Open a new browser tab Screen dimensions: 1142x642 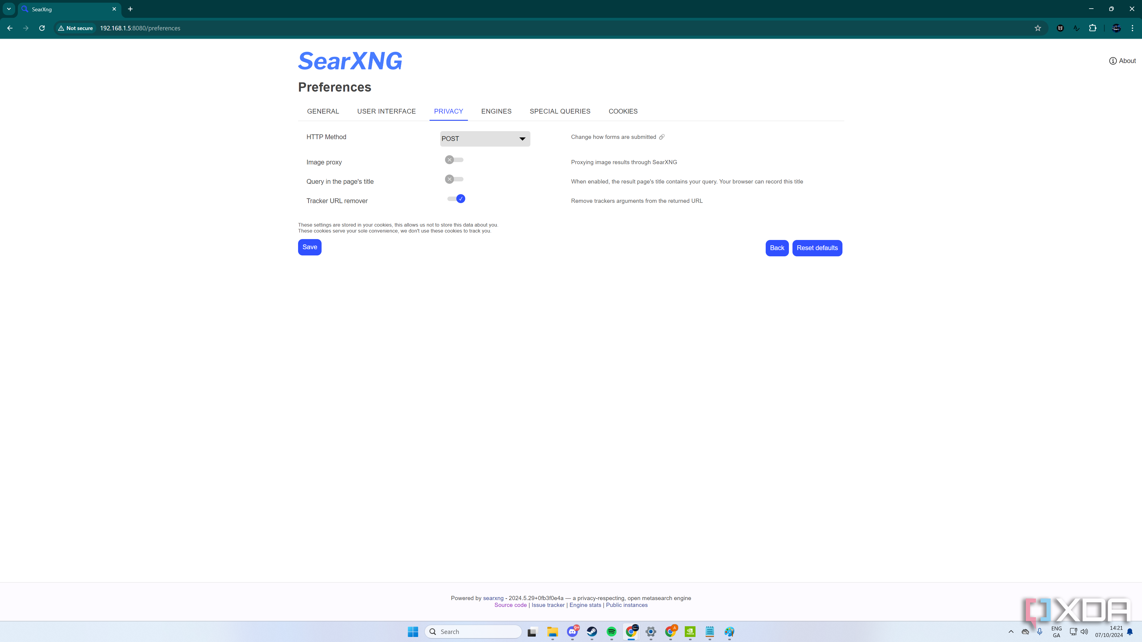[x=130, y=9]
